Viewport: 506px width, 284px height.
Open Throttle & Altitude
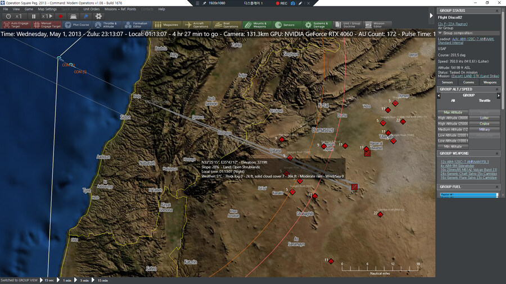(107, 25)
